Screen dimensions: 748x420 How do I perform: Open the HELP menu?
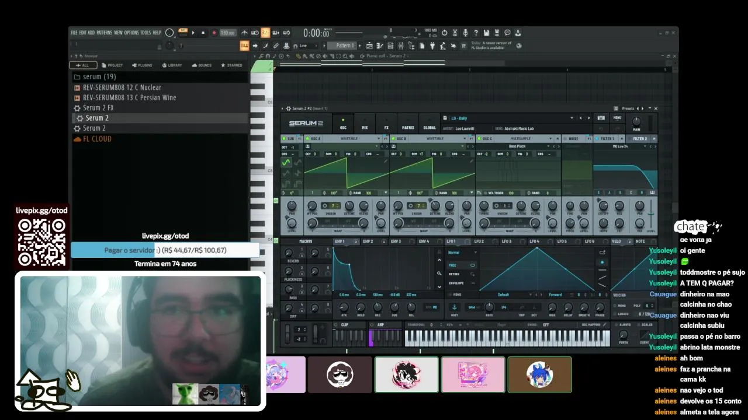tap(157, 33)
